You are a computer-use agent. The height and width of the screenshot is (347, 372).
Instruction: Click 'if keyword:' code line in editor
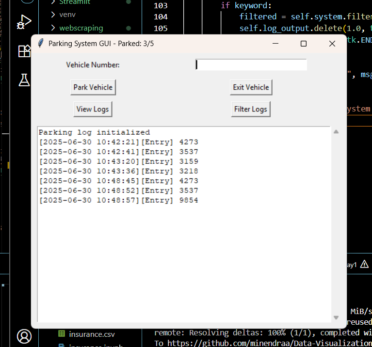(x=246, y=5)
